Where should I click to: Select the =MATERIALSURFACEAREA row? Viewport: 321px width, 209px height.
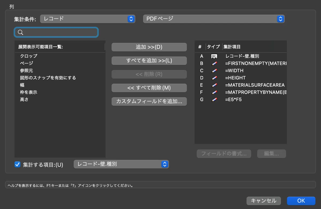pos(241,85)
